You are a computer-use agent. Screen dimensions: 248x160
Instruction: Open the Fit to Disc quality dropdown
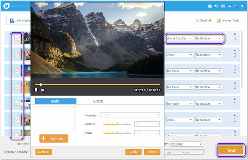coord(186,144)
